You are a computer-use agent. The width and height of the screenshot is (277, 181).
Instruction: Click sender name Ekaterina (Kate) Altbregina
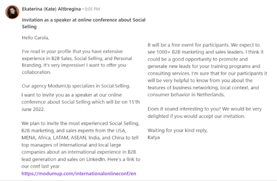(51, 9)
